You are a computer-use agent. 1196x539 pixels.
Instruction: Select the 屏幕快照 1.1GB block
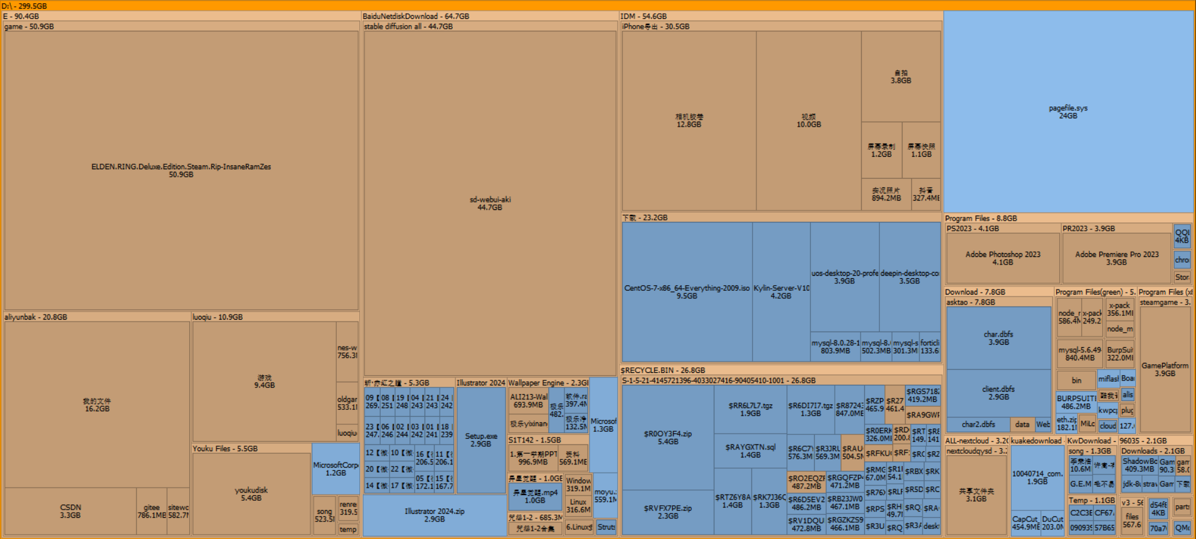click(x=921, y=150)
